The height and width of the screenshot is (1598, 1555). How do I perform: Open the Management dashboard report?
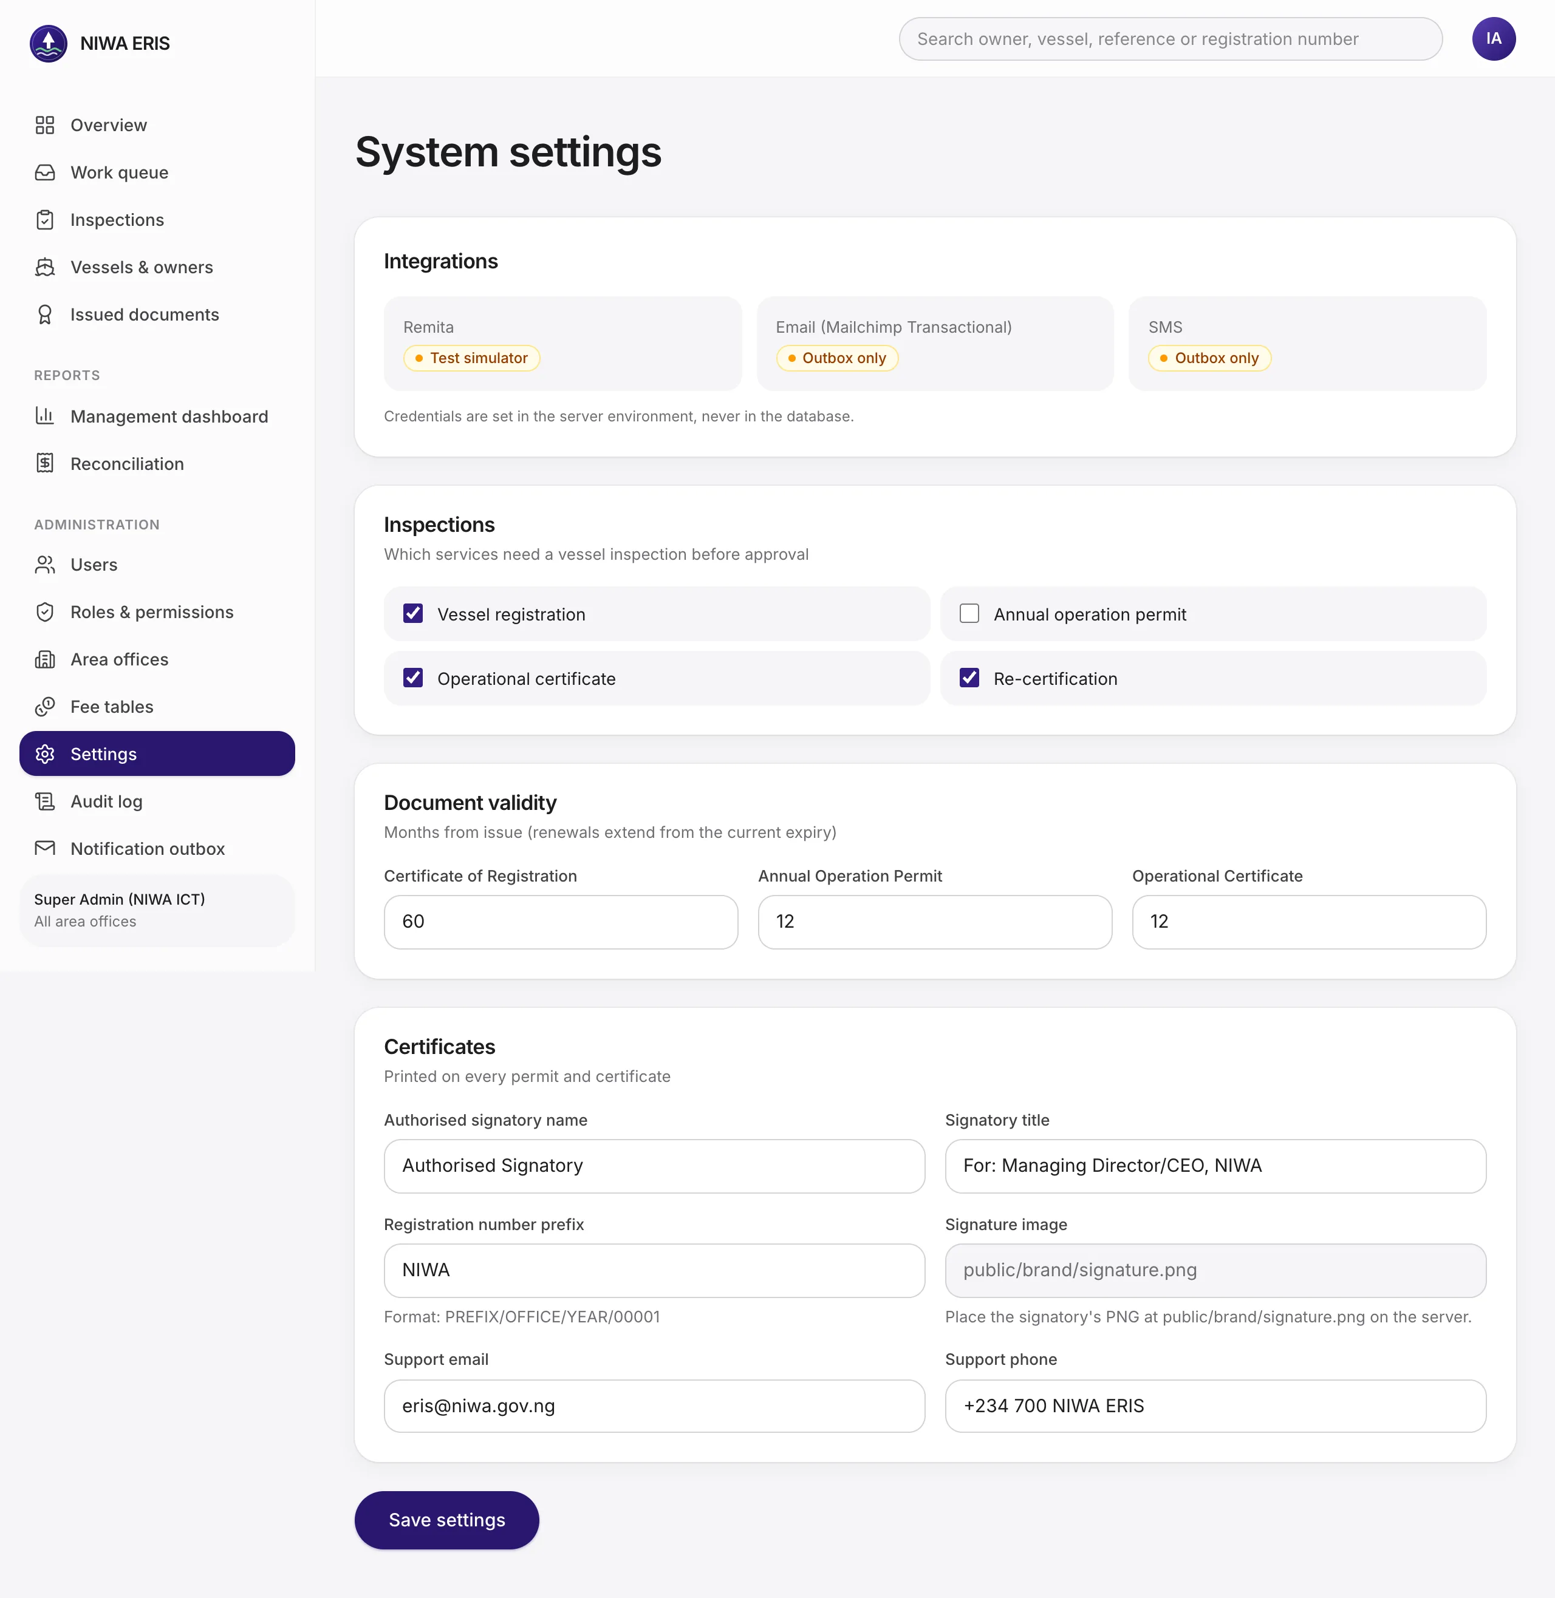(x=157, y=416)
